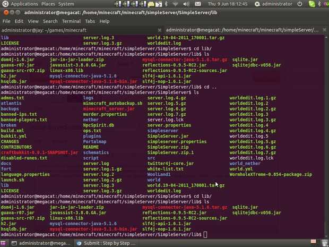The width and height of the screenshot is (329, 247).
Task: Open the Places menu
Action: 48,4
